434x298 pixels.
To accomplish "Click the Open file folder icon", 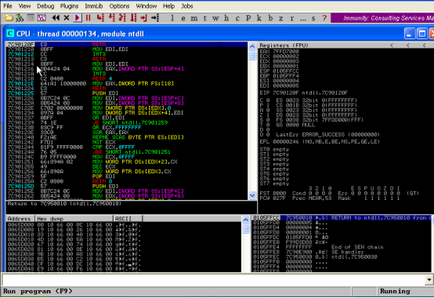I will [9, 18].
